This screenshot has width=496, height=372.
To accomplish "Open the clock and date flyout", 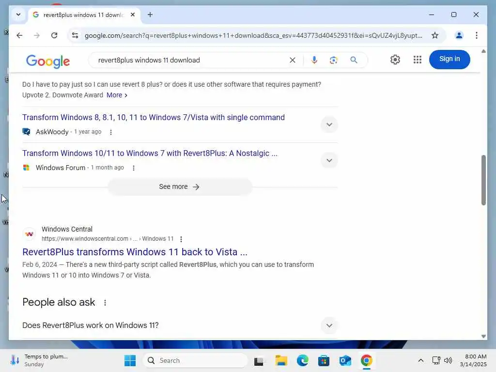I will [x=473, y=360].
